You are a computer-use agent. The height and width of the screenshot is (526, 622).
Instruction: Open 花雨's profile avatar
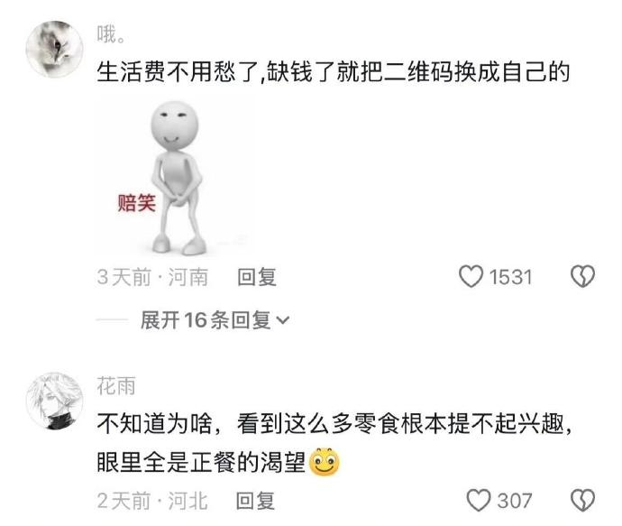[54, 401]
